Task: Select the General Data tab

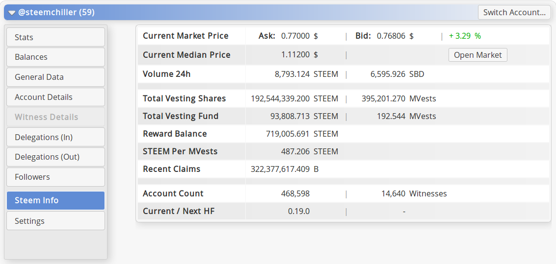Action: (x=55, y=77)
